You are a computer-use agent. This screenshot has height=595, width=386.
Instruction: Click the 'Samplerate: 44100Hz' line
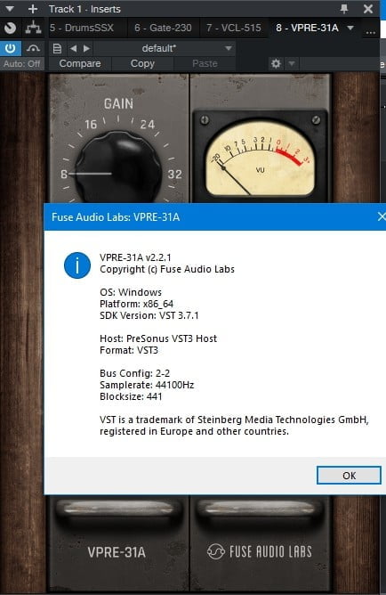click(147, 385)
